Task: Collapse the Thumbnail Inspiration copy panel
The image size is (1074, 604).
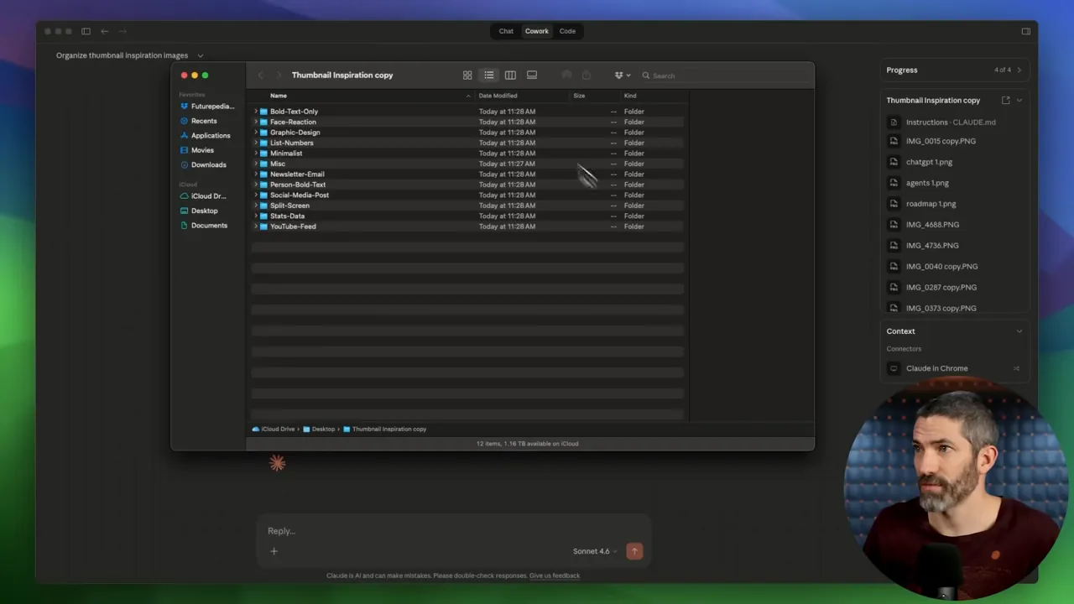Action: [1019, 100]
